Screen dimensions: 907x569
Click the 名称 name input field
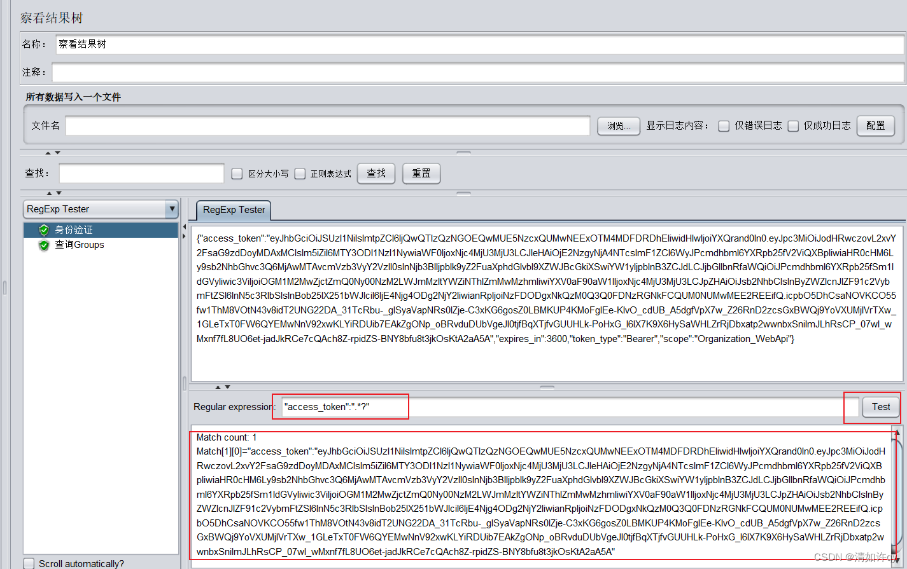click(x=480, y=45)
